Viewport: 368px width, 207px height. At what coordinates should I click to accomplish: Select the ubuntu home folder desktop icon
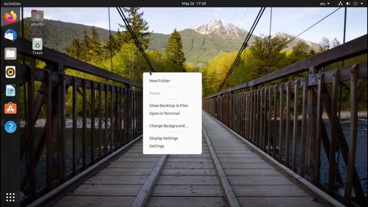click(x=37, y=18)
